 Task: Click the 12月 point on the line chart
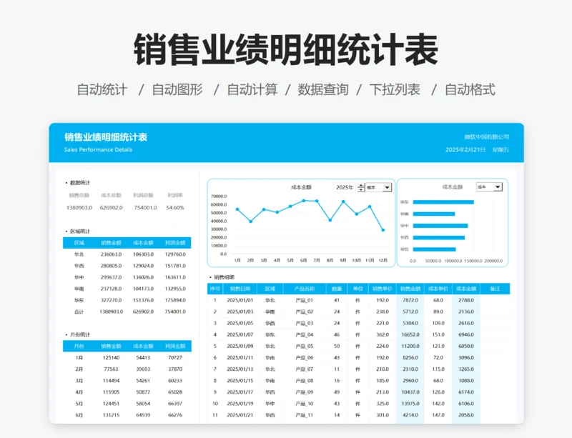(383, 230)
